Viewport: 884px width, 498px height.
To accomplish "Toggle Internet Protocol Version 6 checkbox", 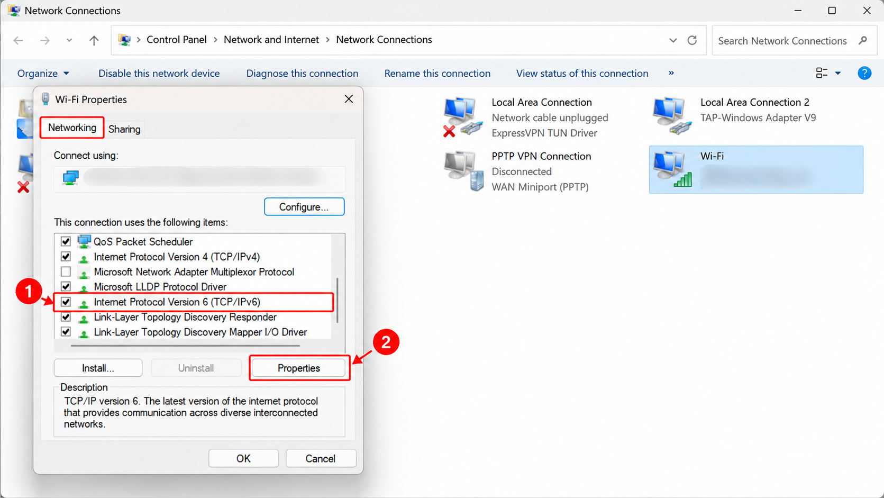I will (x=66, y=302).
